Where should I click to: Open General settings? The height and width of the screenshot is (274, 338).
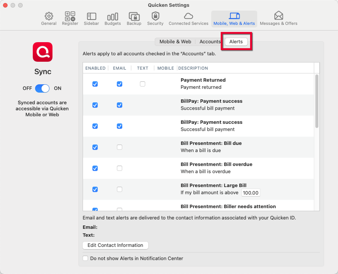(48, 18)
